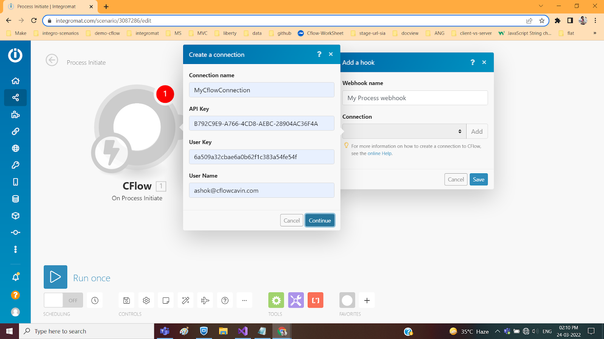
Task: Open the JavaScript String bookmark
Action: tap(525, 33)
